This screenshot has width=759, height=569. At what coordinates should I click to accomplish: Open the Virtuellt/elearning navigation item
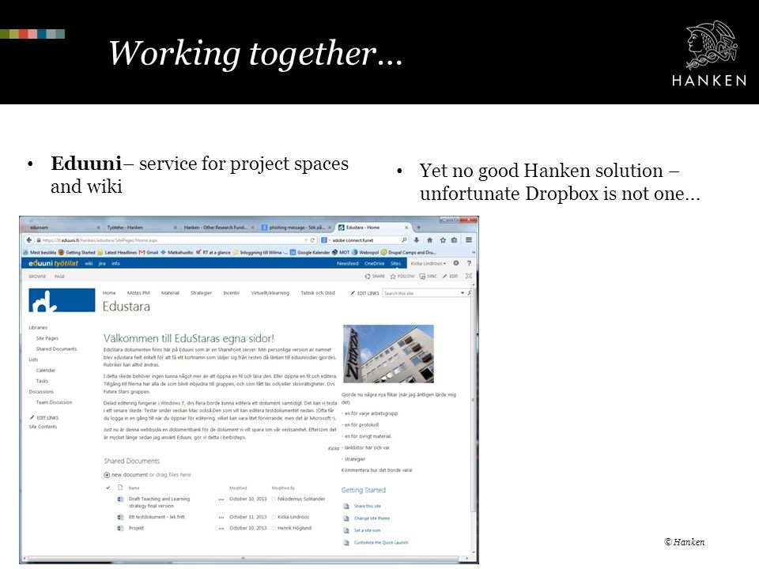tap(270, 293)
